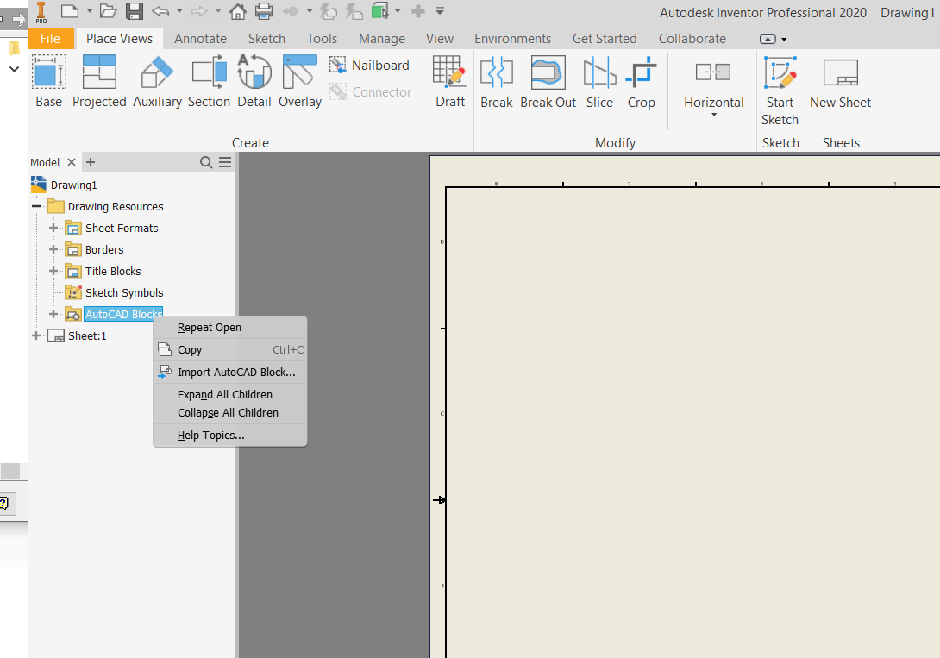Image resolution: width=940 pixels, height=658 pixels.
Task: Add a New Sheet
Action: pyautogui.click(x=841, y=82)
